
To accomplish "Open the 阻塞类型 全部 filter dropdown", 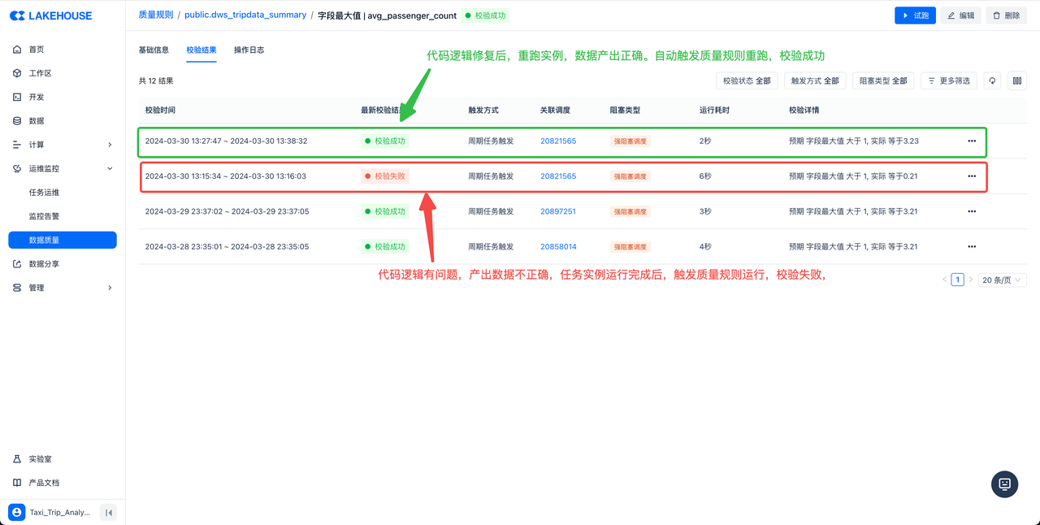I will [x=883, y=81].
